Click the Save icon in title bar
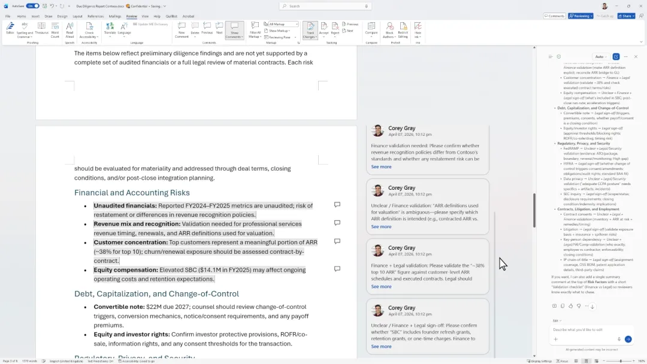 click(44, 6)
